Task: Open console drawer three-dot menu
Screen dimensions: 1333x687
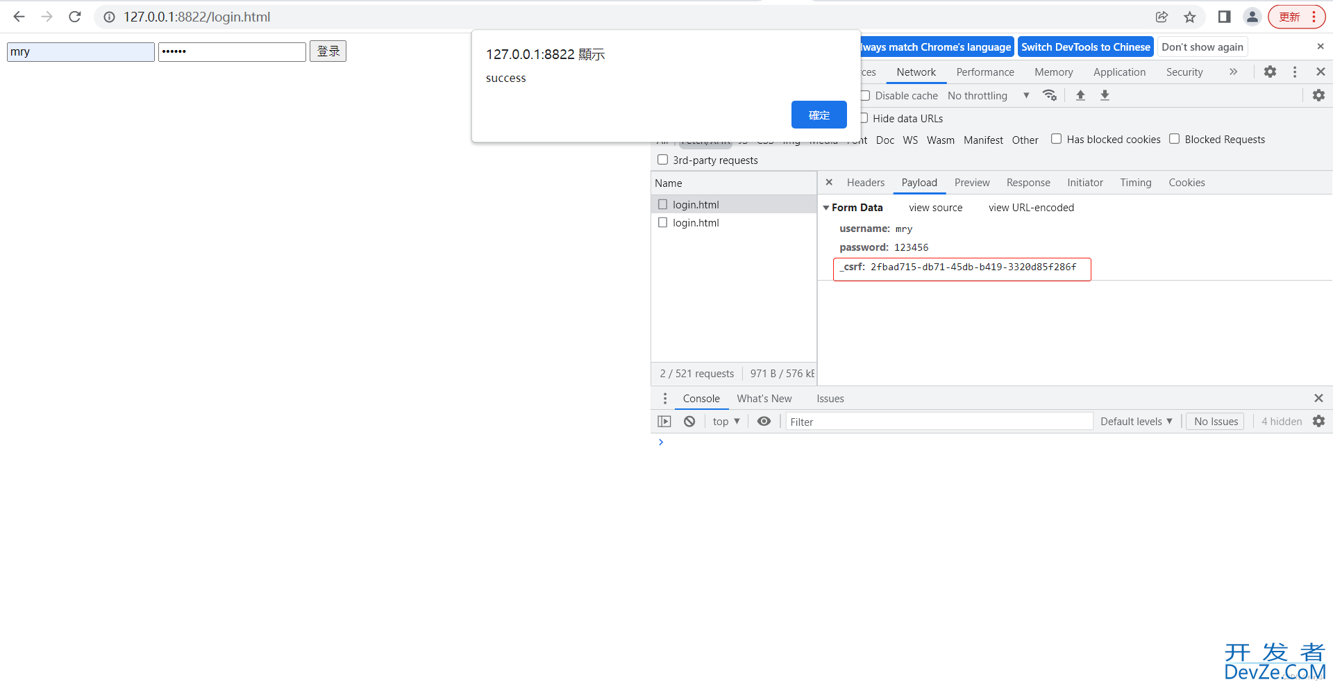Action: [665, 398]
